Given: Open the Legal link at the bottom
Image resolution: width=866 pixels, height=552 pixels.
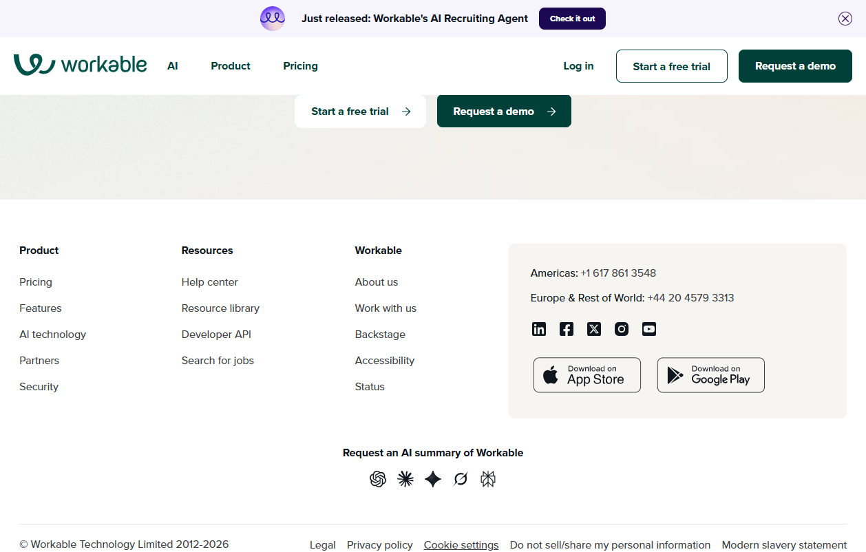Looking at the screenshot, I should click(x=323, y=545).
